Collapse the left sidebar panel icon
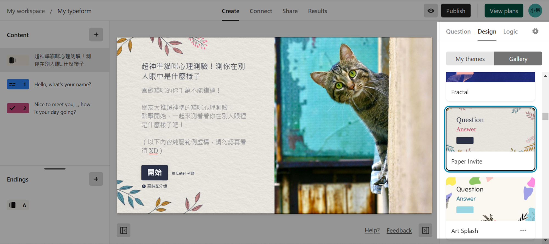The height and width of the screenshot is (244, 549). tap(124, 231)
